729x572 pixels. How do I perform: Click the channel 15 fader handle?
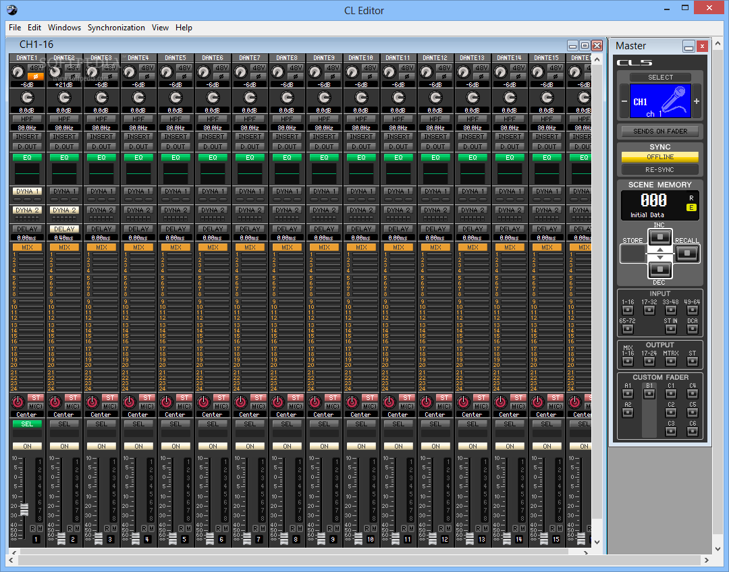coord(544,540)
